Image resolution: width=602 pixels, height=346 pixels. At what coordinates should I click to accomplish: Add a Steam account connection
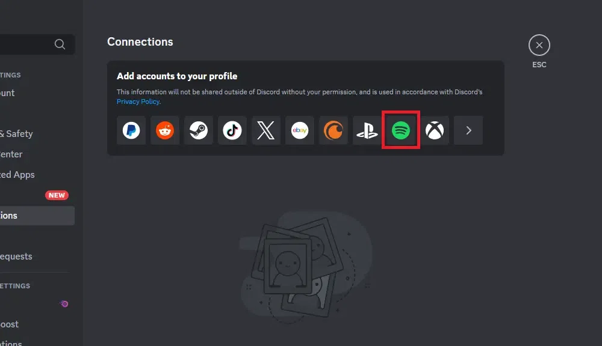coord(199,130)
